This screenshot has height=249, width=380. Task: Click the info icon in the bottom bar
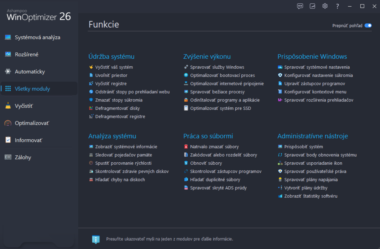point(96,239)
